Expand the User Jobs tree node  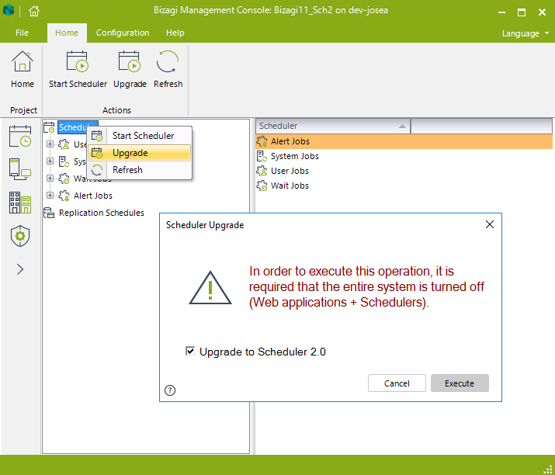point(50,144)
